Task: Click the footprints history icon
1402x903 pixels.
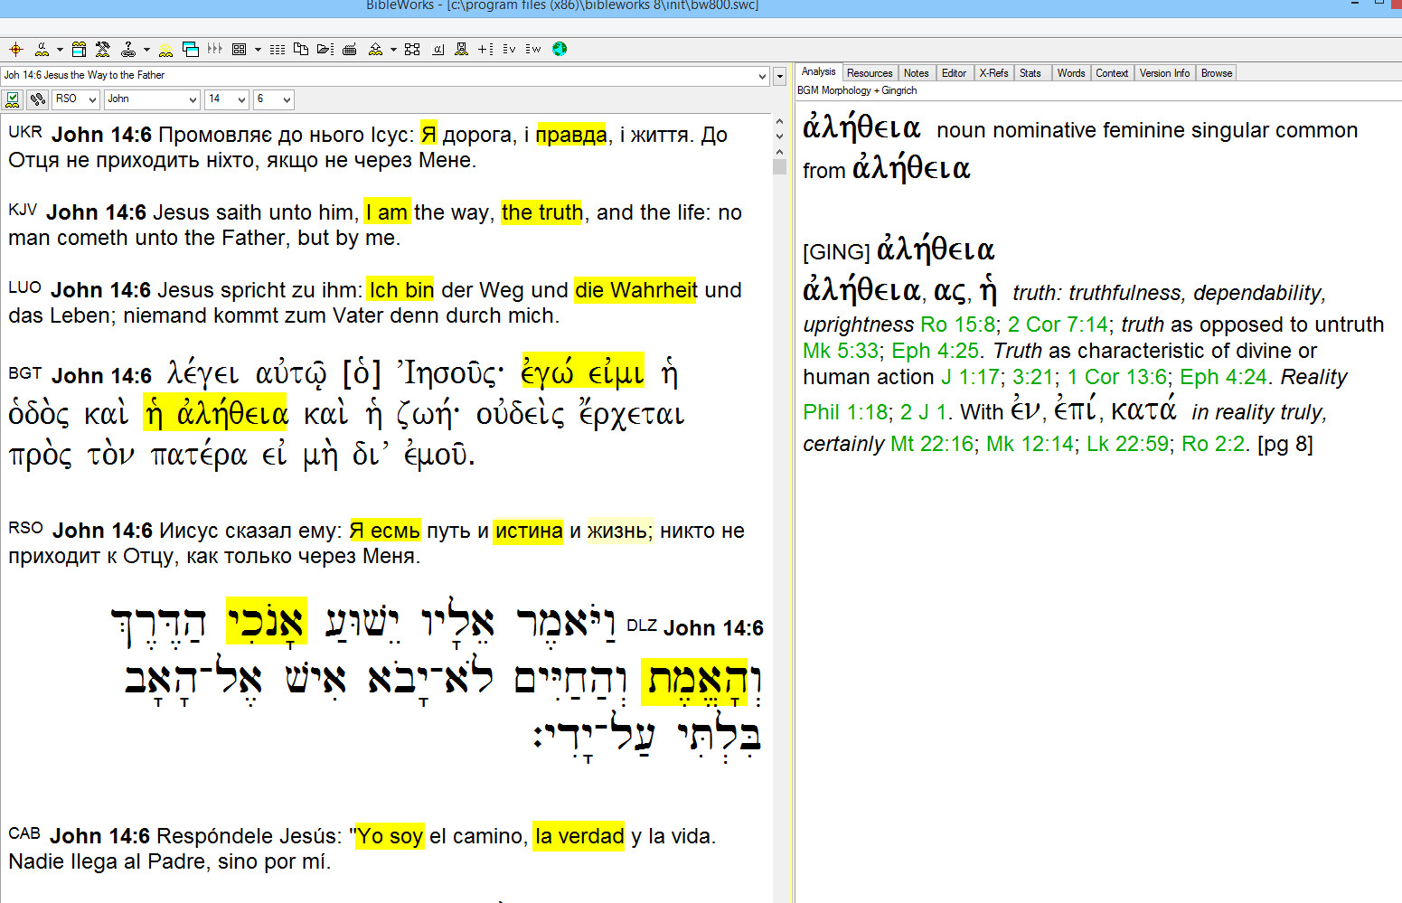Action: click(x=37, y=99)
